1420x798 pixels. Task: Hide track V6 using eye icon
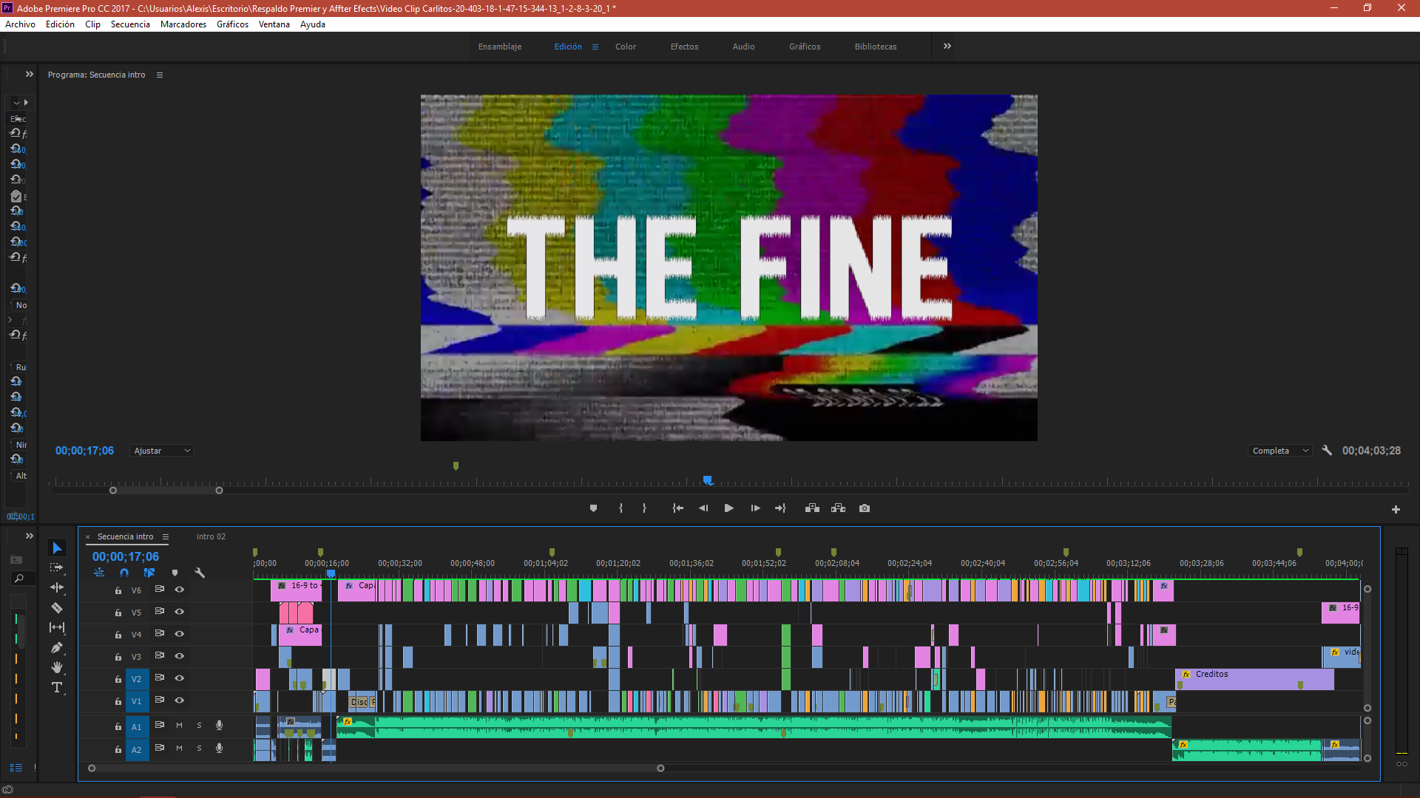179,590
